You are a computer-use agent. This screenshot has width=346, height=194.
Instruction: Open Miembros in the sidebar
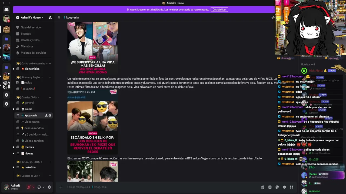pyautogui.click(x=34, y=46)
